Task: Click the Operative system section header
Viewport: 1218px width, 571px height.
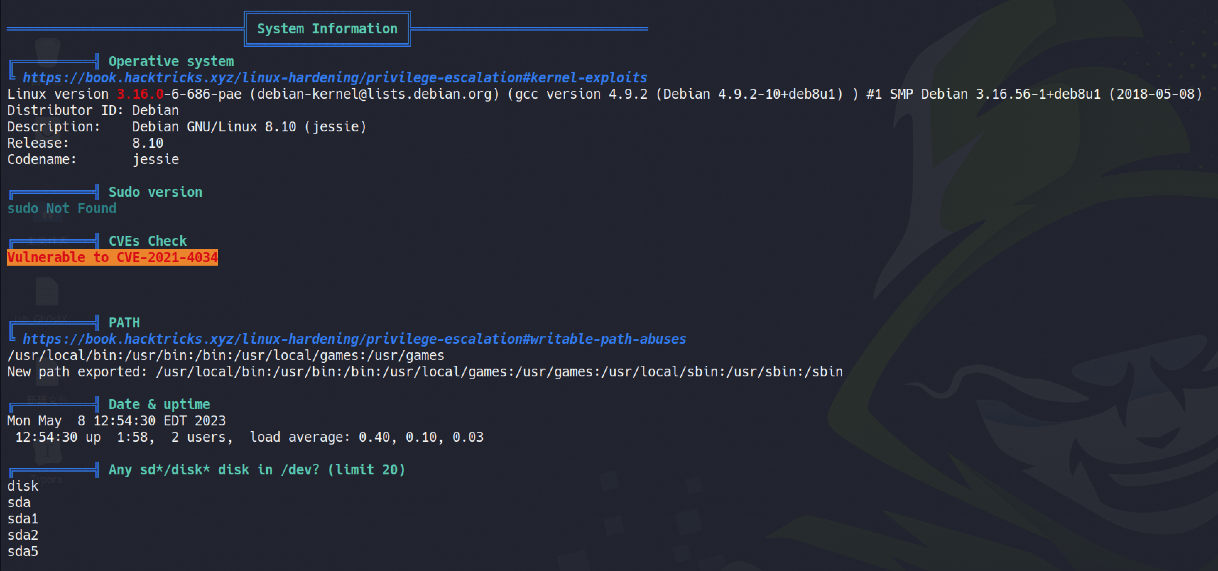Action: click(171, 61)
